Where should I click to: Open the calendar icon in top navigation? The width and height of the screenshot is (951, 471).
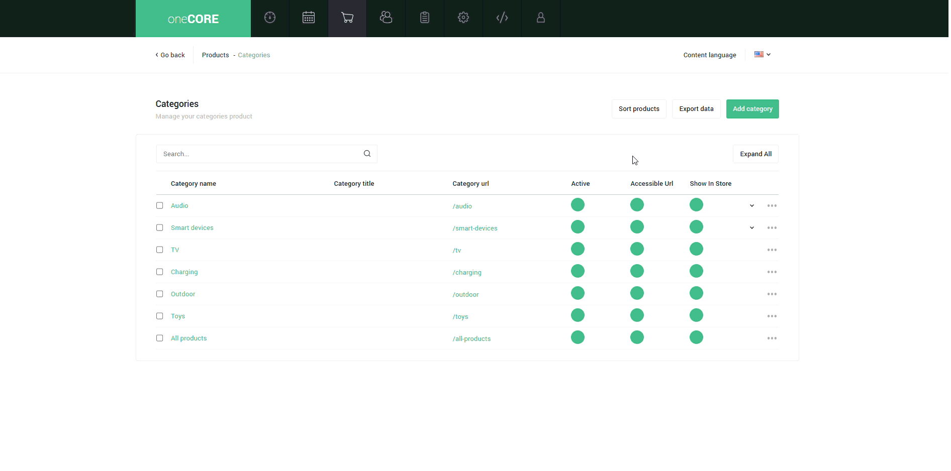coord(309,18)
